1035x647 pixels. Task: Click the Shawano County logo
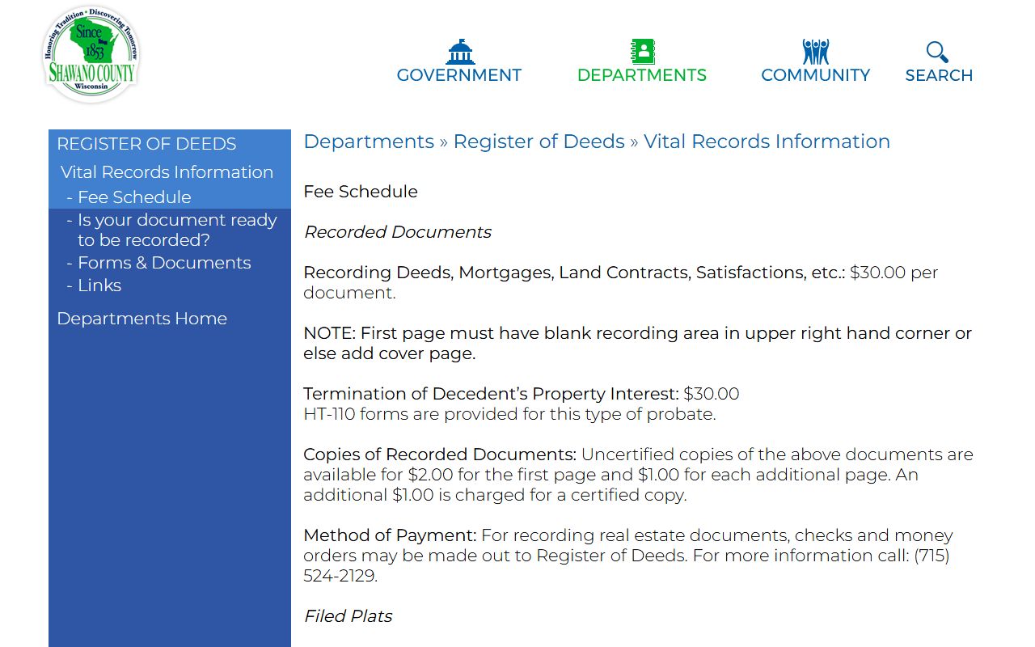(91, 53)
